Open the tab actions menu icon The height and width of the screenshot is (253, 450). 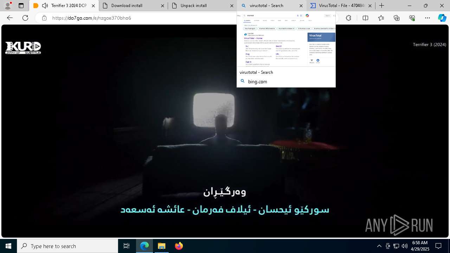pos(21,6)
